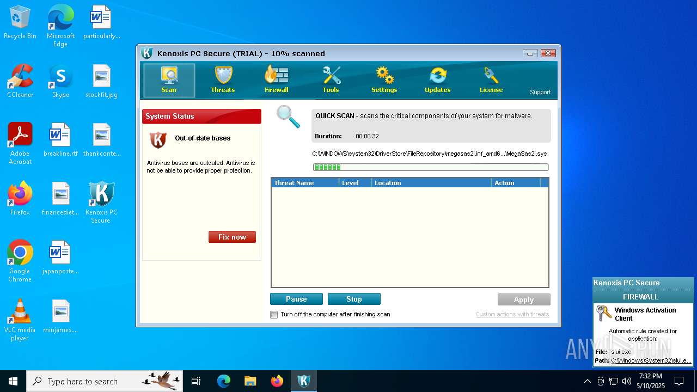The width and height of the screenshot is (697, 392).
Task: Open breakline.rtf desktop file
Action: (60, 140)
